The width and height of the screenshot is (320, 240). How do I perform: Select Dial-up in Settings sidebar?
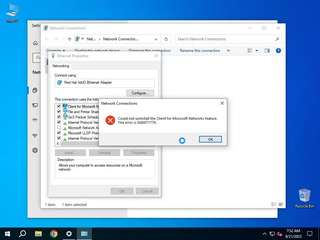[x=35, y=120]
